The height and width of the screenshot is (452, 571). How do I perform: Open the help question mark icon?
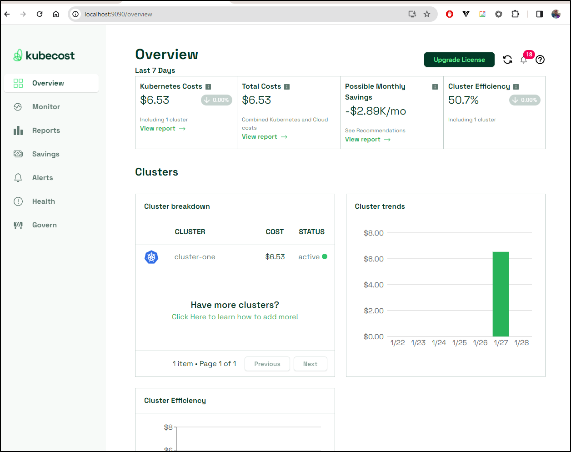[x=540, y=60]
